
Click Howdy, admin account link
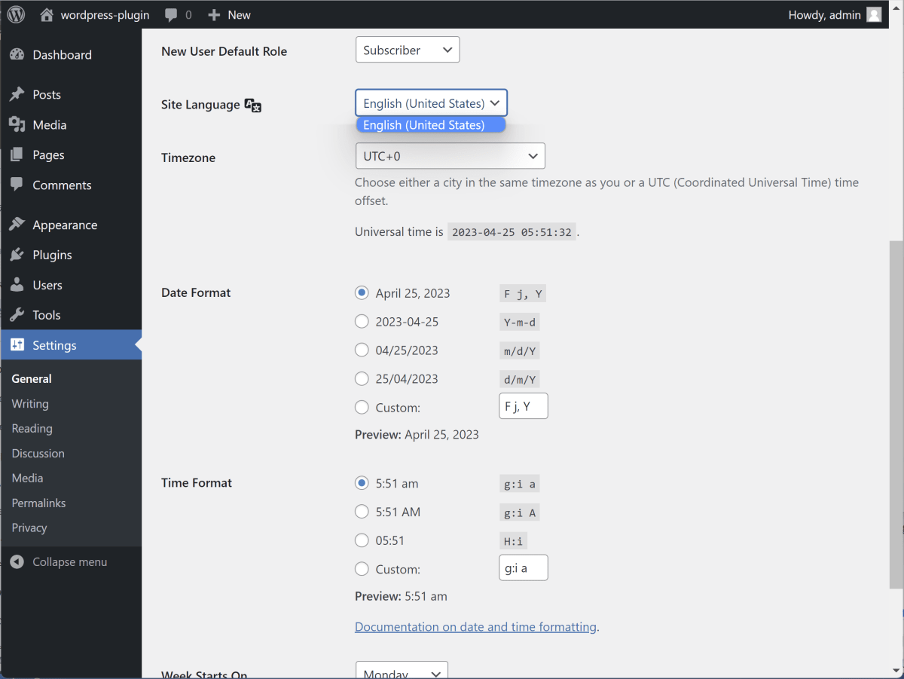click(835, 15)
